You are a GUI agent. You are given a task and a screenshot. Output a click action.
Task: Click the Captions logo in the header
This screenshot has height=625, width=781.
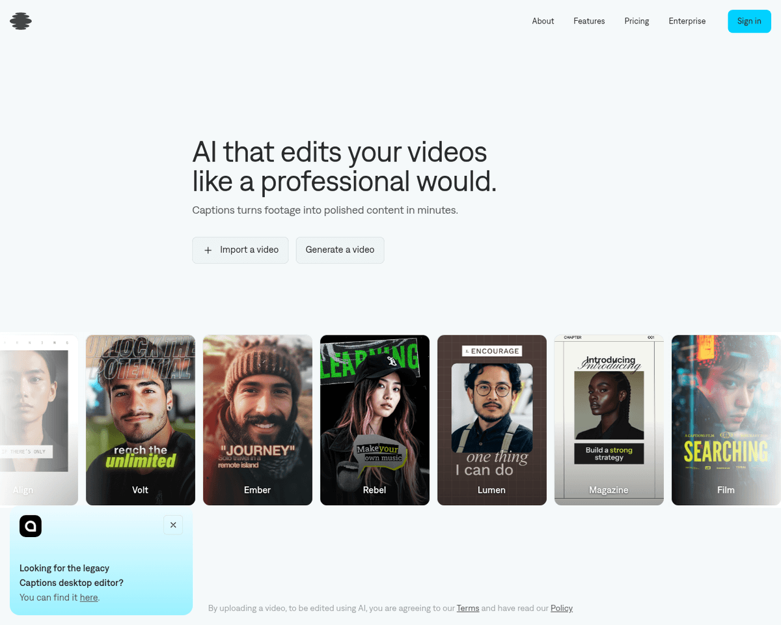[21, 21]
